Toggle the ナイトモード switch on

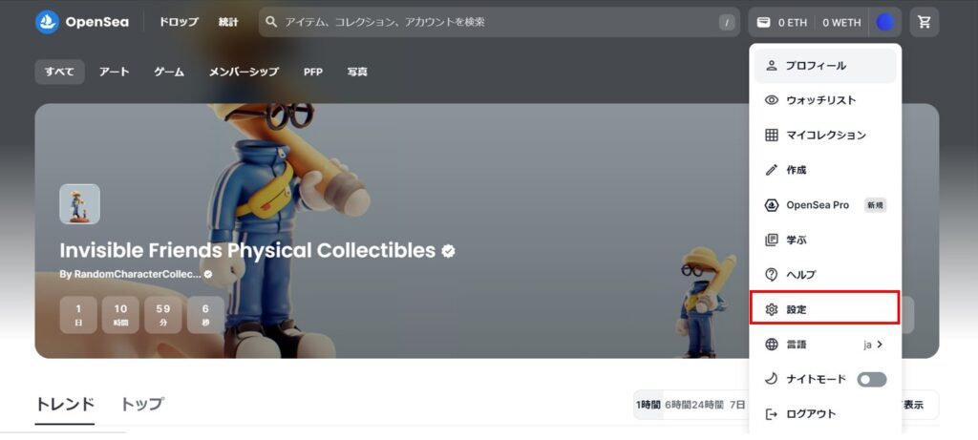coord(871,380)
